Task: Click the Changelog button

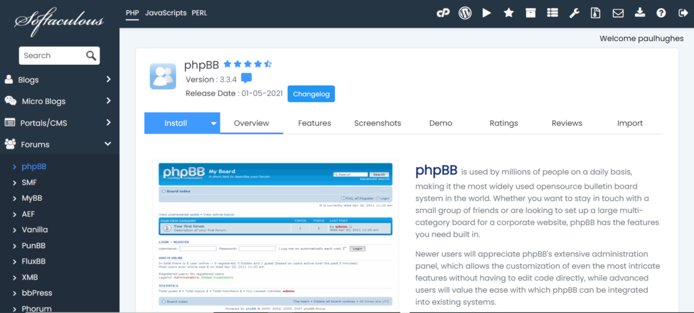Action: pyautogui.click(x=311, y=94)
